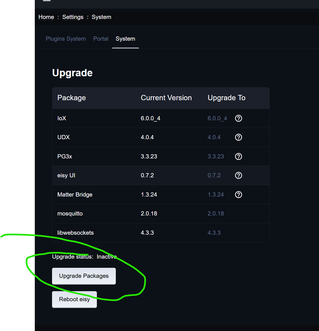Viewport: 319px width, 331px height.
Task: Open the eisy UI 0.7.2 version help icon
Action: pos(238,175)
